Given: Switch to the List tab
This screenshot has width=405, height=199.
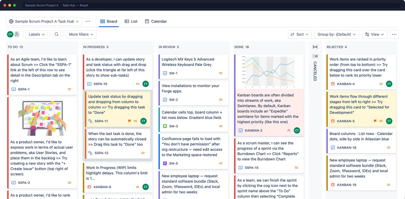Looking at the screenshot, I should [x=131, y=21].
